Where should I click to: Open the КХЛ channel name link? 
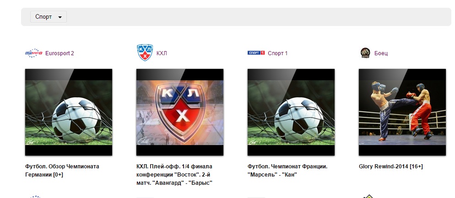pos(162,53)
